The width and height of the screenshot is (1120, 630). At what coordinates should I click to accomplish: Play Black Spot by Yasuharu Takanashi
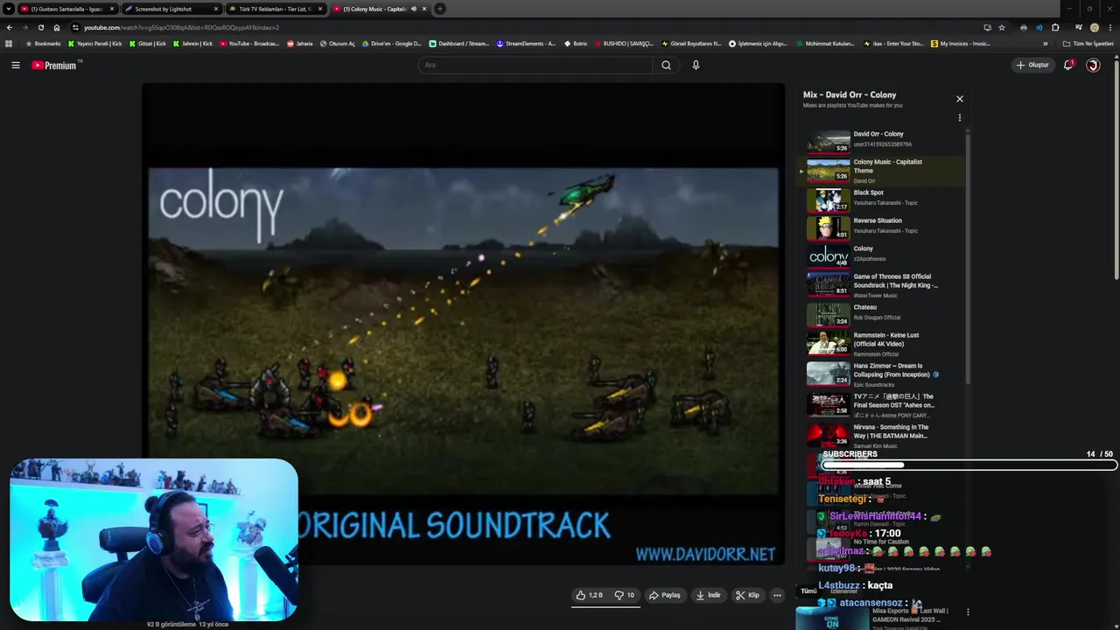(884, 199)
